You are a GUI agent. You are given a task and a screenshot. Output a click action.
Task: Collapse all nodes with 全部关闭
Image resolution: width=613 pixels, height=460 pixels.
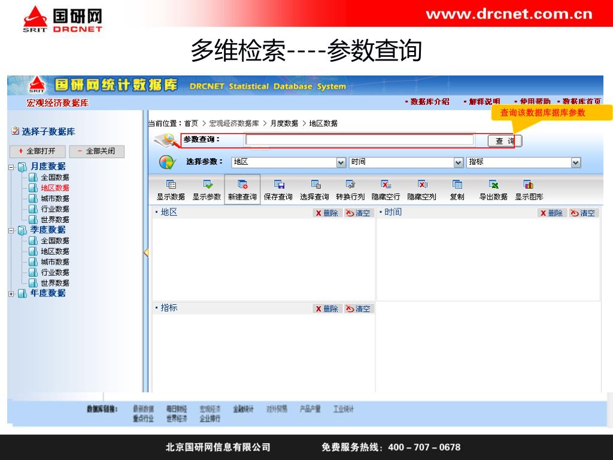coord(96,151)
